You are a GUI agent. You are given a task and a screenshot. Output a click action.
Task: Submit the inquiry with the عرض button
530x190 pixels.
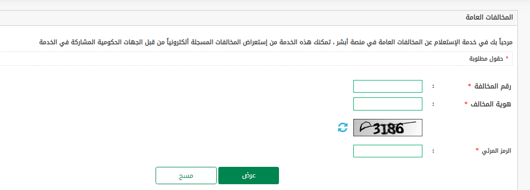[248, 175]
